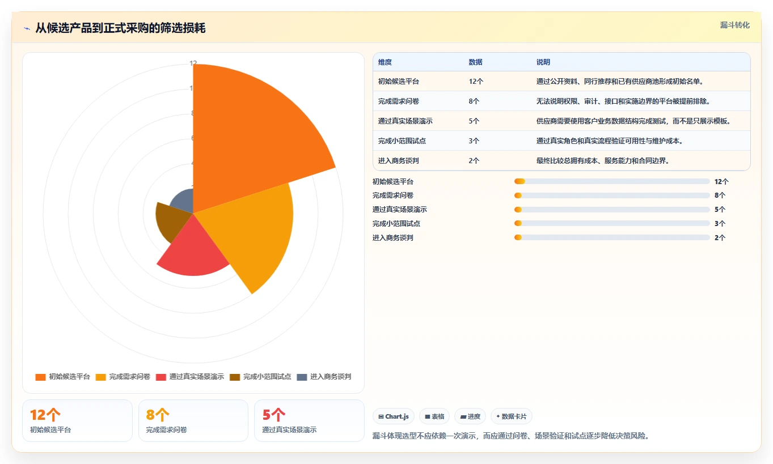The image size is (773, 464).
Task: Open the 8个 完成需求问卷 data card
Action: coord(193,420)
